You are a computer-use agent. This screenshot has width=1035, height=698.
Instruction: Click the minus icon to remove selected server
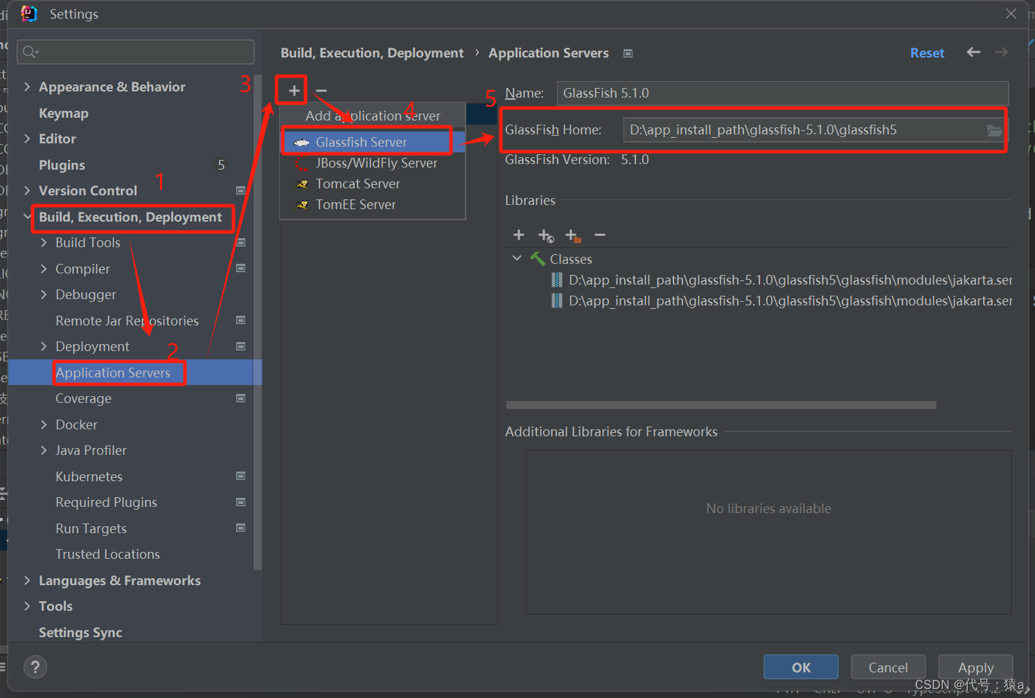(320, 90)
